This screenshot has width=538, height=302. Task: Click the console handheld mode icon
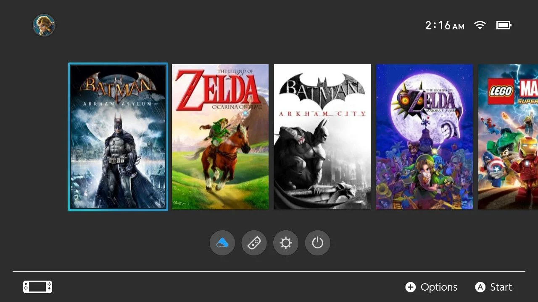(37, 287)
